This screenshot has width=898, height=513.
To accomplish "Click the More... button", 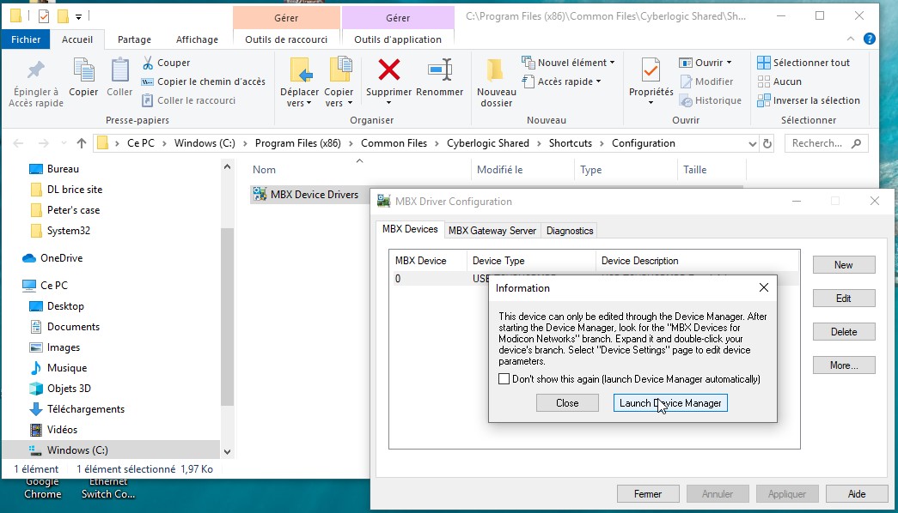I will 844,365.
